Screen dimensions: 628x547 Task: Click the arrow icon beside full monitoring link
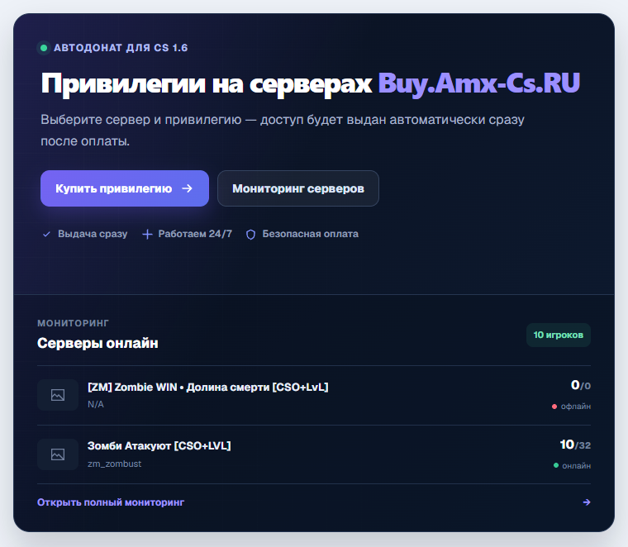[x=587, y=502]
